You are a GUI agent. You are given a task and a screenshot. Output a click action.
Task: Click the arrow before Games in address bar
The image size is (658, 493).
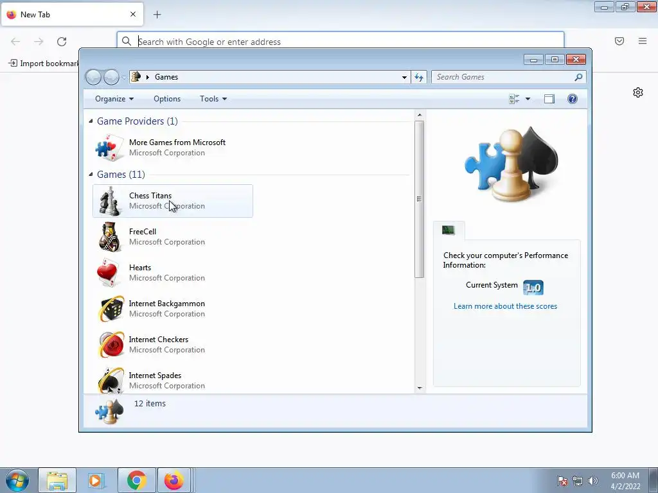pyautogui.click(x=148, y=77)
